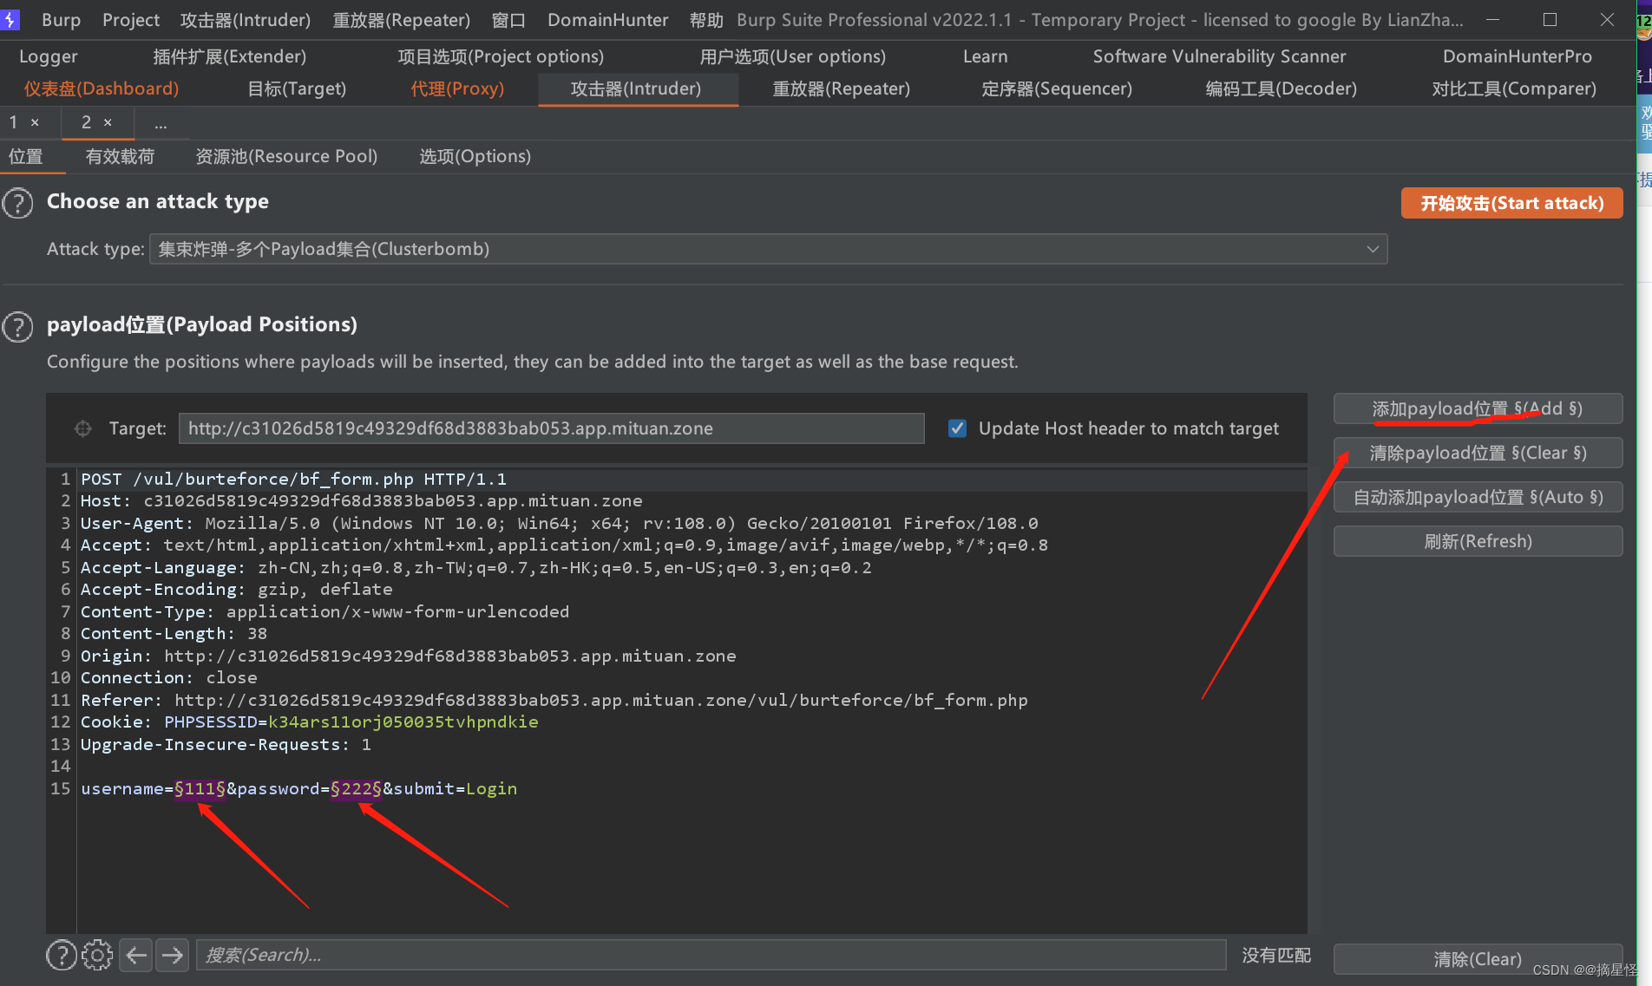The height and width of the screenshot is (986, 1652).
Task: Switch to 重放器(Repeater) main tab
Action: tap(842, 88)
